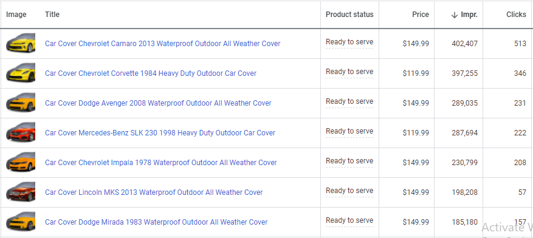Viewport: 533px width, 238px height.
Task: Click the Mercedes-Benz SLK product thumbnail
Action: (x=21, y=132)
